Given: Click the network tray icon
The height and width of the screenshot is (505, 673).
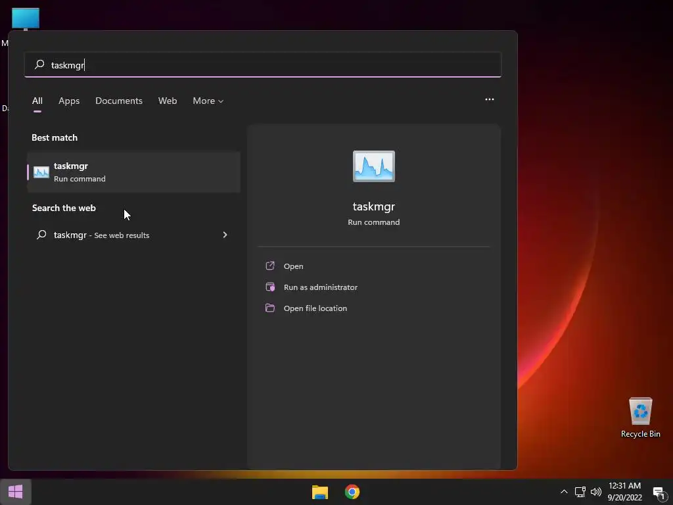Looking at the screenshot, I should [580, 492].
